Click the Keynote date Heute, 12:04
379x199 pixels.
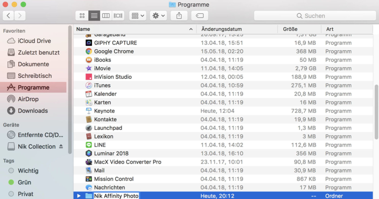click(x=217, y=111)
